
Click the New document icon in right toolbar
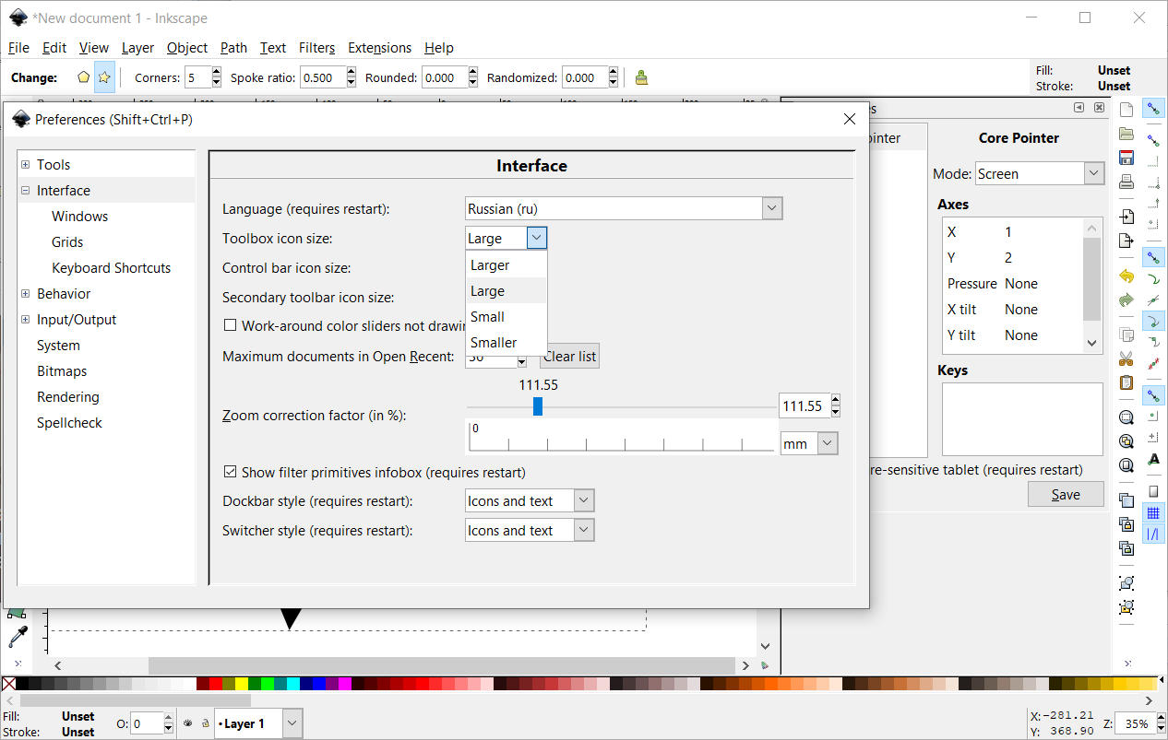click(x=1126, y=110)
